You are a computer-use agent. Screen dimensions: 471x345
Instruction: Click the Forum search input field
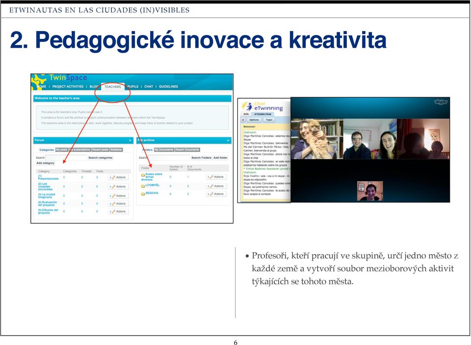(x=66, y=158)
